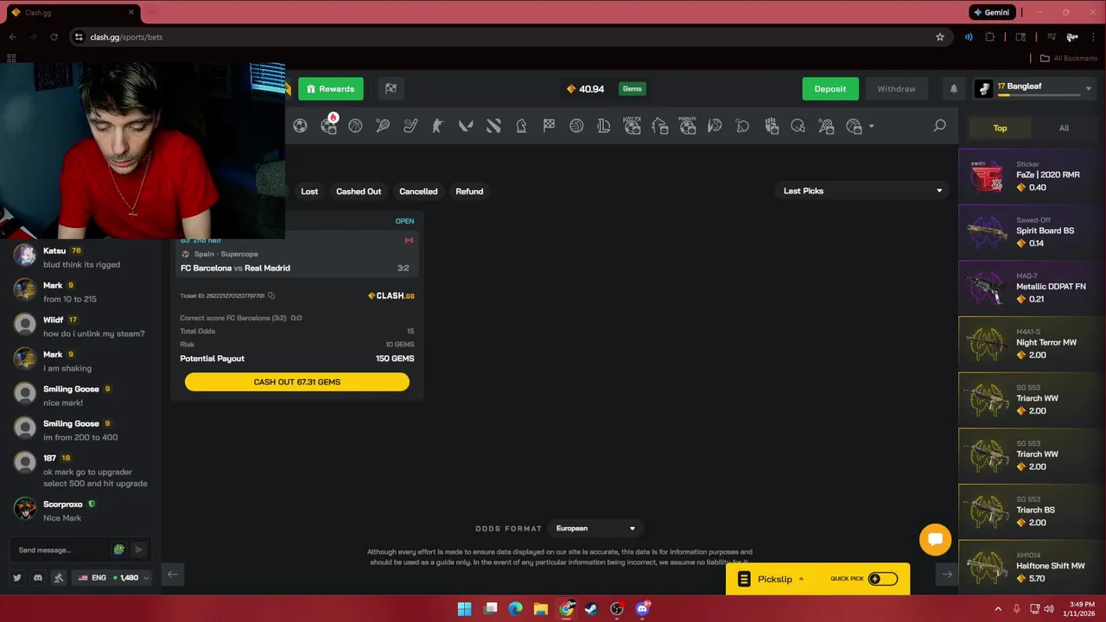The image size is (1106, 622).
Task: Open the volleyball sport category
Action: [576, 126]
